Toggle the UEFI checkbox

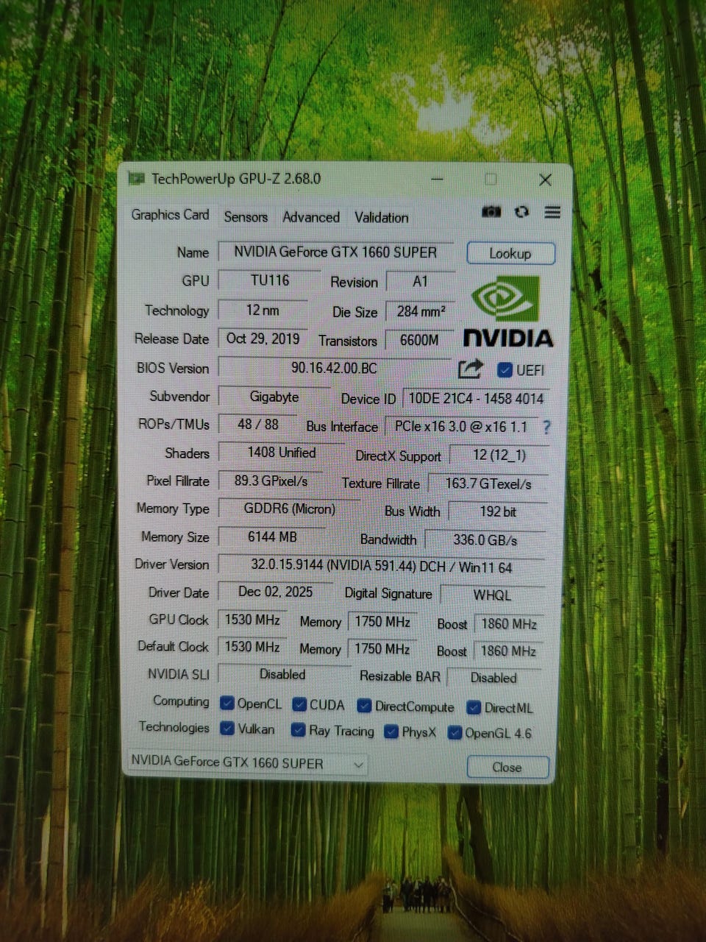coord(504,370)
